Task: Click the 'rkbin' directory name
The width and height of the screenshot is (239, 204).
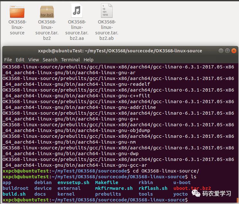Action: tap(146, 182)
